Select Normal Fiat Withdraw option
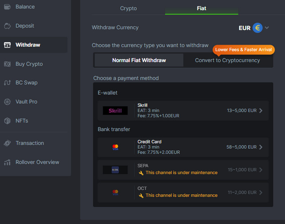 coord(139,60)
